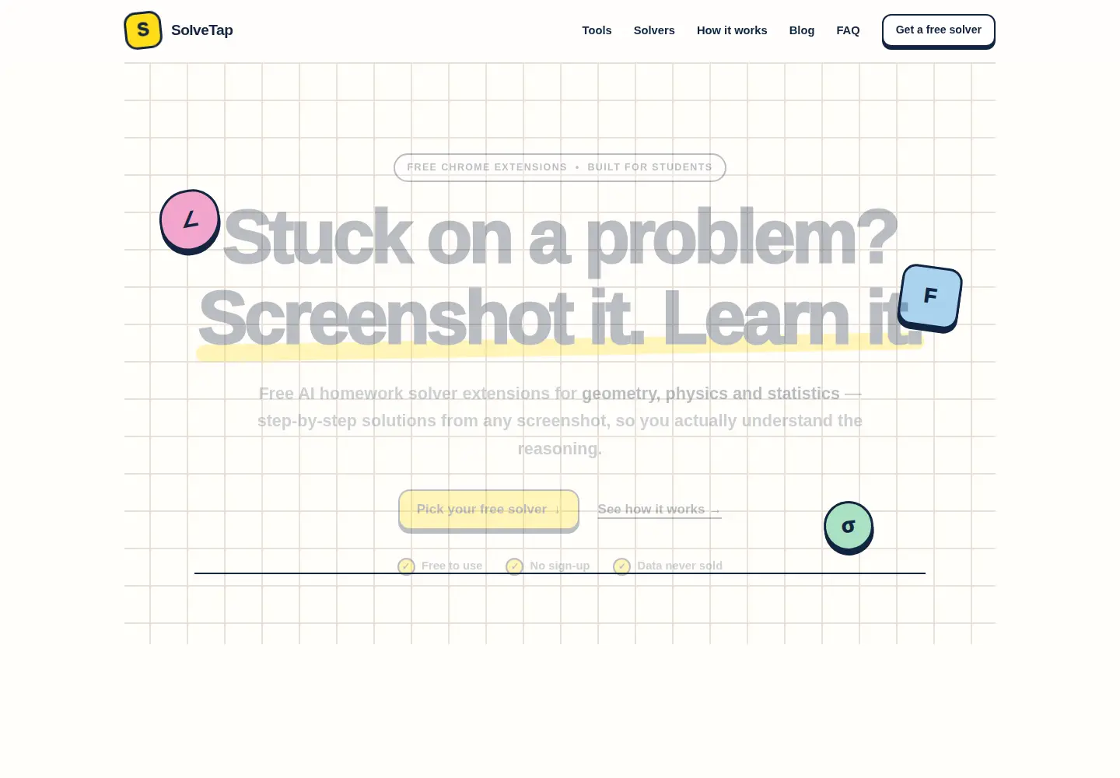1120x778 pixels.
Task: Click the blue F physics badge
Action: pyautogui.click(x=930, y=298)
